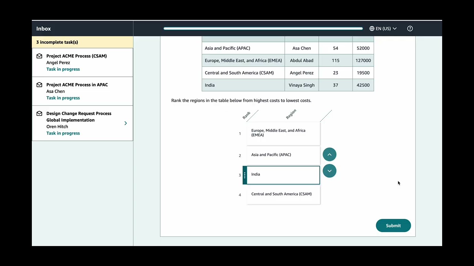Screen dimensions: 474x266
Task: Select rank item Asia and Pacific (APAC)
Action: click(283, 155)
